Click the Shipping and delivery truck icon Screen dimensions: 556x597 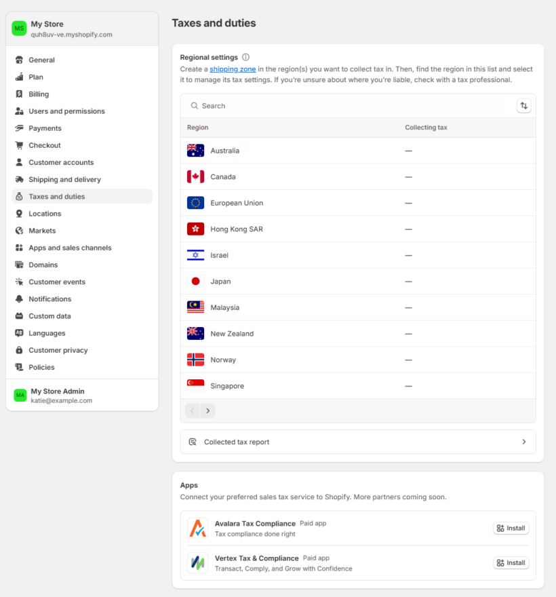click(19, 180)
